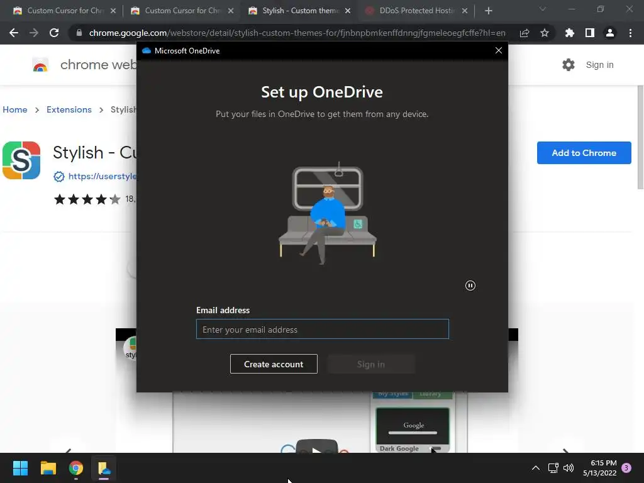
Task: Switch to DDoS Protected Hosting tab
Action: click(416, 11)
